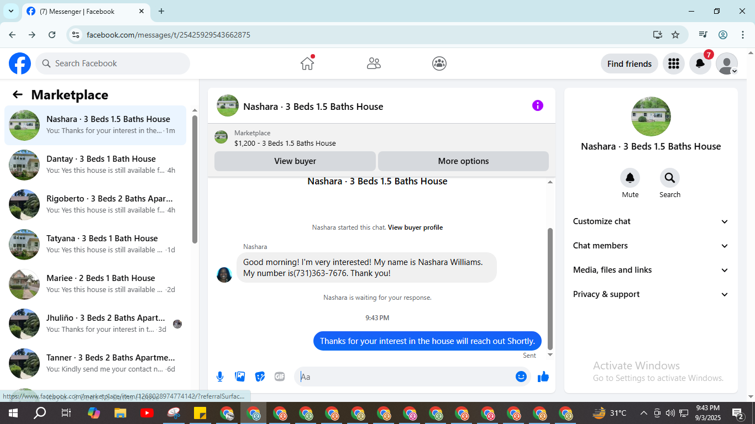Open Chrome profile icon in toolbar
Screen dimensions: 755x424
[723, 35]
